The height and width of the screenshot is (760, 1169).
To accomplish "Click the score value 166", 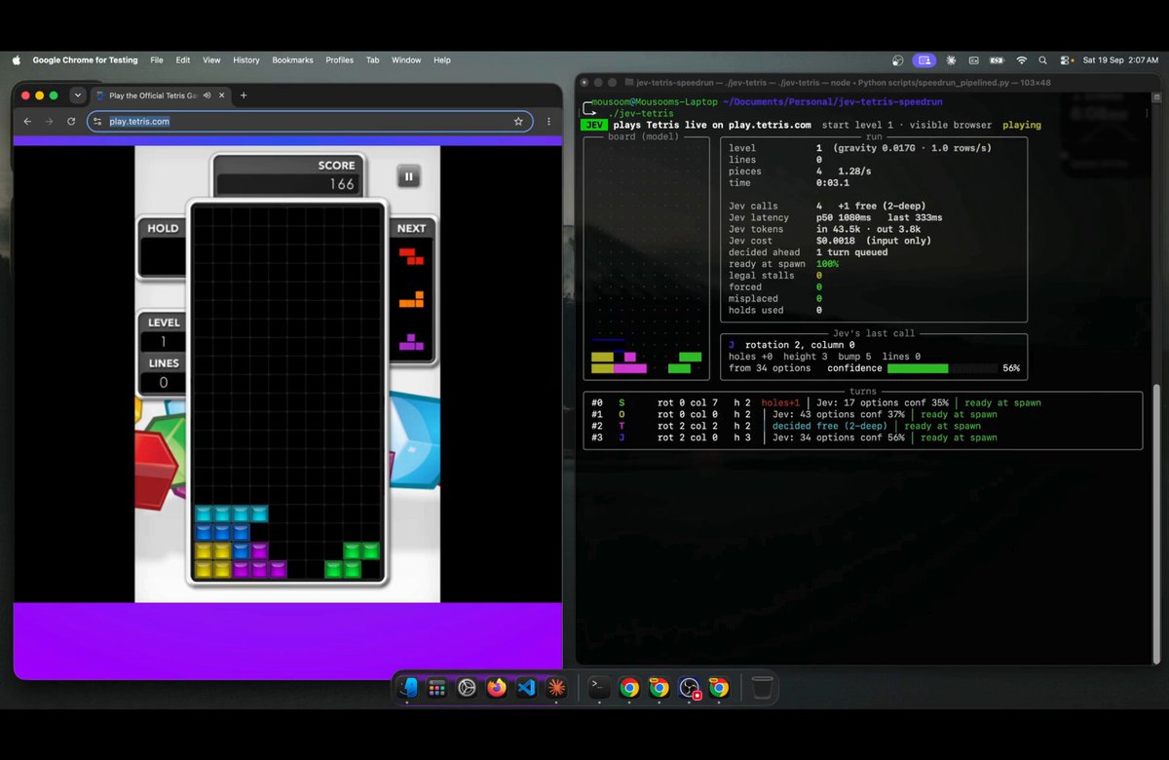I will coord(342,184).
